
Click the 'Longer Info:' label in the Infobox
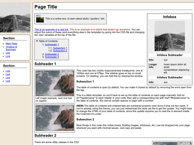pyautogui.click(x=153, y=66)
